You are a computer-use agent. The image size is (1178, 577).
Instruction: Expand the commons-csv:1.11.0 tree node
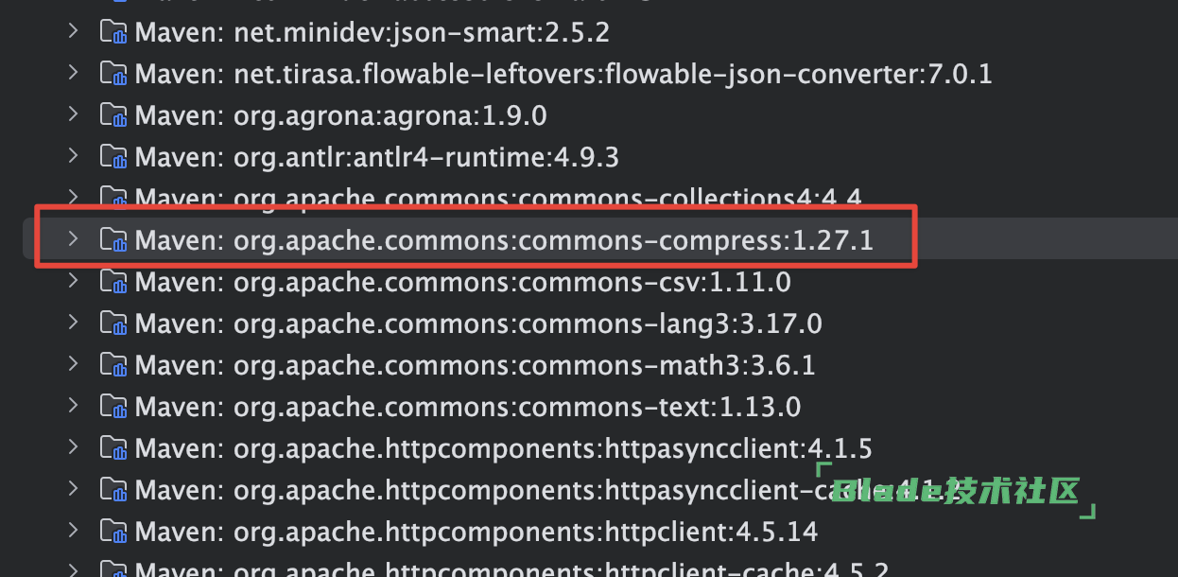[73, 281]
